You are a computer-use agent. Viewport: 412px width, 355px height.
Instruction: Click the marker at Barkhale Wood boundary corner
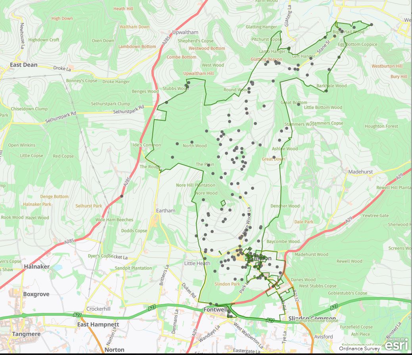(326, 91)
